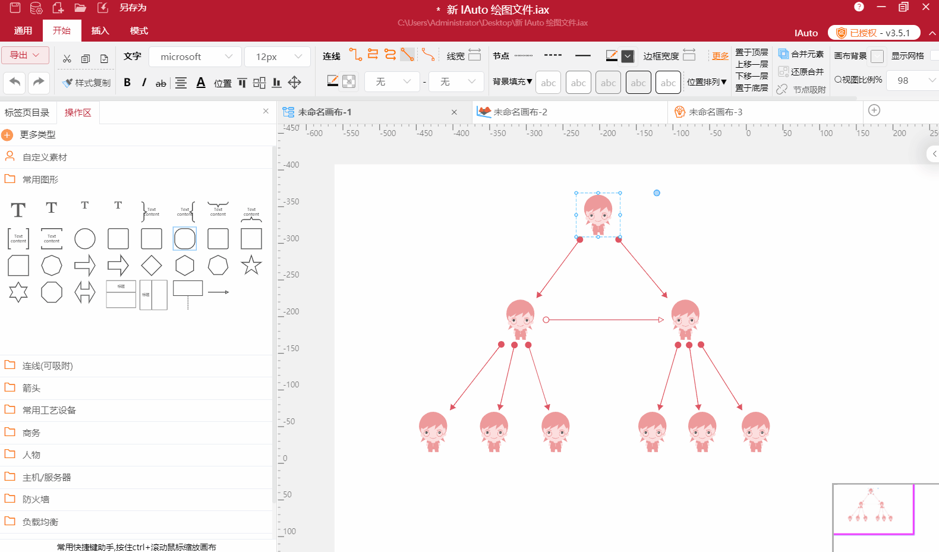Switch to the 插入 ribbon tab
This screenshot has height=552, width=939.
(x=100, y=30)
